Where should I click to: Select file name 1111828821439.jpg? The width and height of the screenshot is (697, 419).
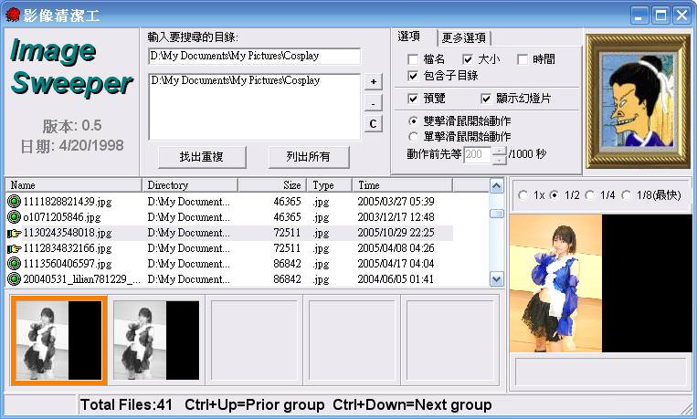pyautogui.click(x=67, y=202)
